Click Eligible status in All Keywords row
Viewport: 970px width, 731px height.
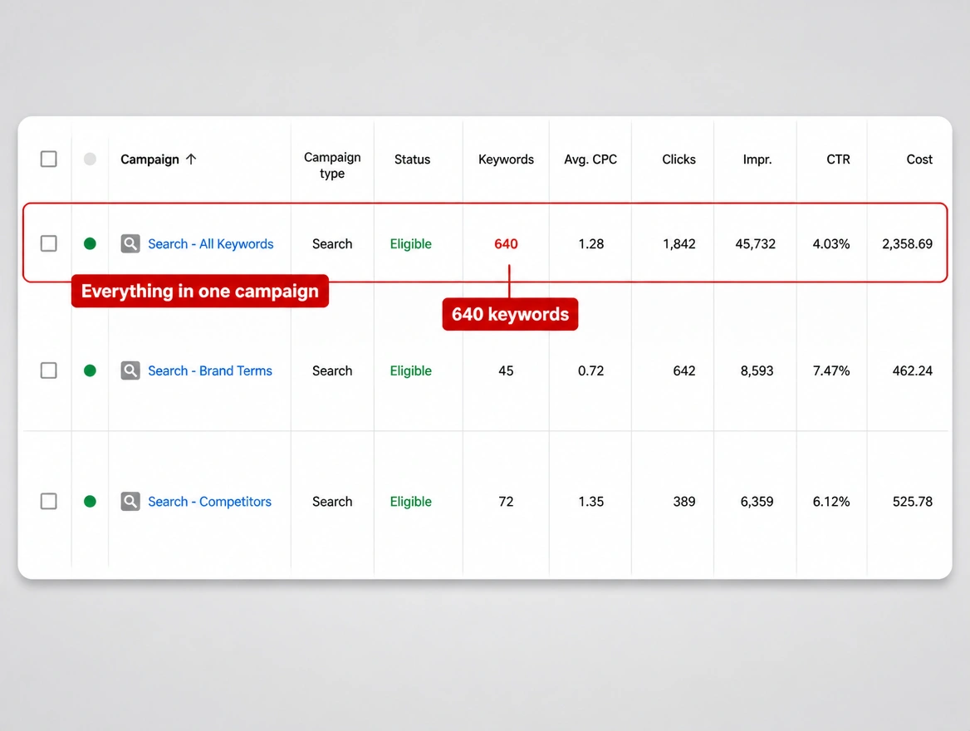pos(411,244)
